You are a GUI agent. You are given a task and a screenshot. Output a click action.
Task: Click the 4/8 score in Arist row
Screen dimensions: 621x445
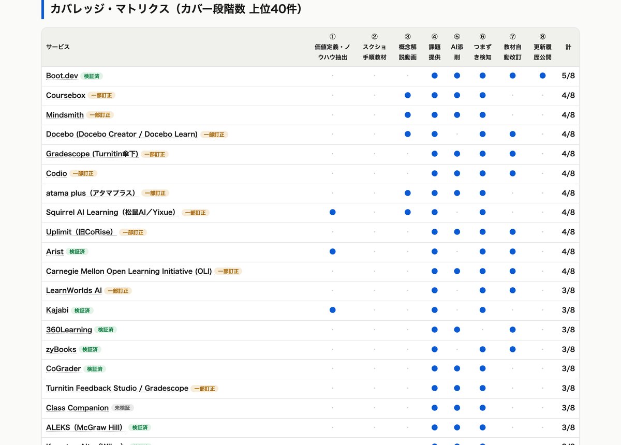568,251
